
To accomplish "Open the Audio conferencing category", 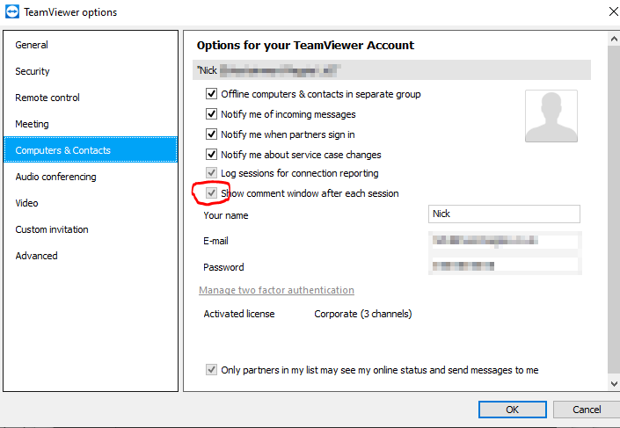I will click(91, 177).
